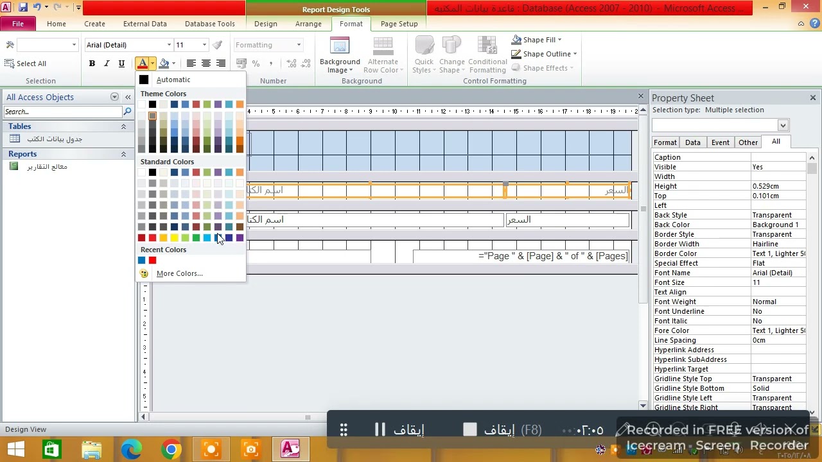Switch to the Arrange tab
Image resolution: width=822 pixels, height=462 pixels.
(308, 24)
